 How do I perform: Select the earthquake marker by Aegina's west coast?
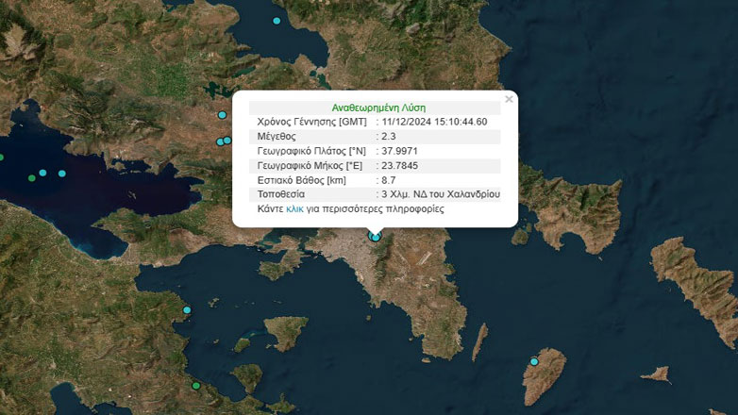(x=187, y=310)
